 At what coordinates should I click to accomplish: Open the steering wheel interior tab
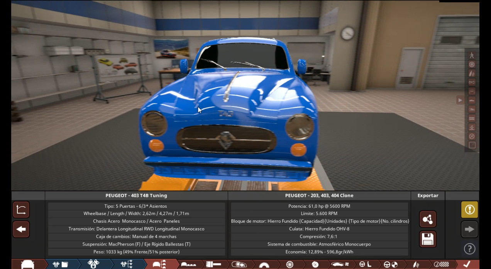[365, 264]
